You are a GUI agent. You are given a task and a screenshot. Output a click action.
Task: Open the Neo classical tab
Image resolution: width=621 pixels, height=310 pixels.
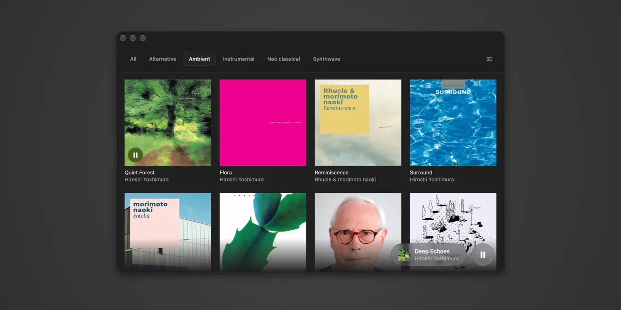(283, 59)
